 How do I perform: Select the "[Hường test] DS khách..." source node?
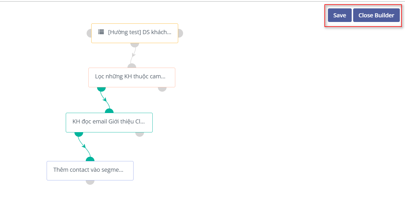(x=139, y=32)
